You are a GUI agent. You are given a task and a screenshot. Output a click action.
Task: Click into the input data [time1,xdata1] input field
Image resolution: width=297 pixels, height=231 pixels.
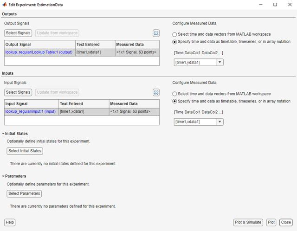195,122
